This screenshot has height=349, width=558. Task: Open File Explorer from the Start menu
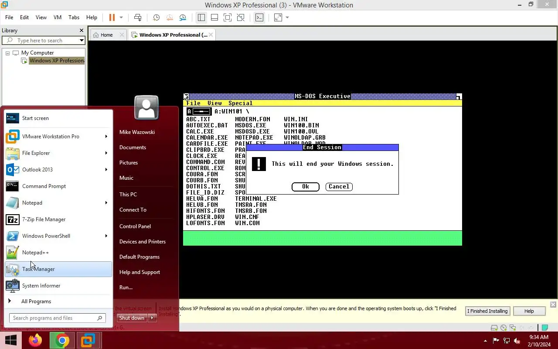click(x=58, y=153)
